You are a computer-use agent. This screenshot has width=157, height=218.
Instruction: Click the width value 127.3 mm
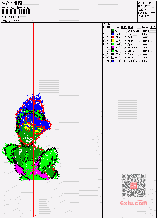[x=150, y=13]
